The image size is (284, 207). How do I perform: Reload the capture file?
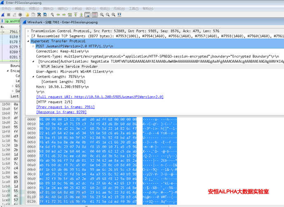click(x=45, y=15)
